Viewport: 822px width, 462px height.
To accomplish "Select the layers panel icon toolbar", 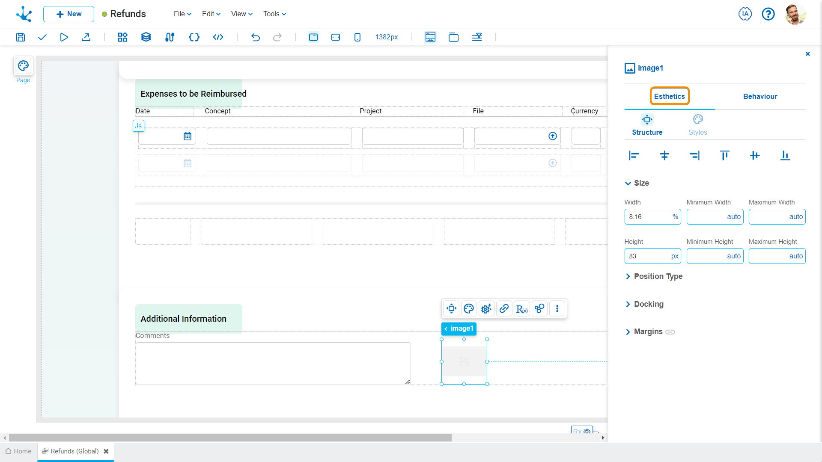I will pyautogui.click(x=146, y=37).
